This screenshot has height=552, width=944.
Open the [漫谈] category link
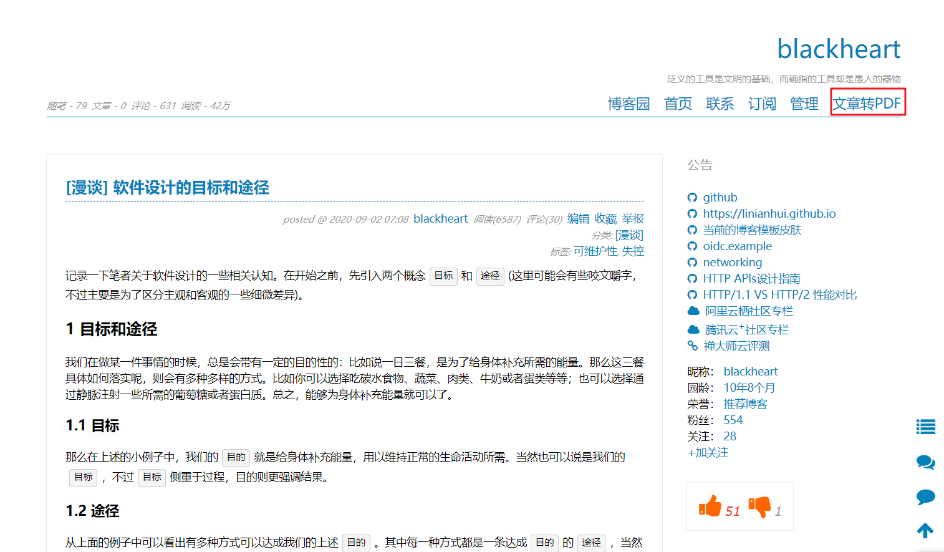(630, 235)
